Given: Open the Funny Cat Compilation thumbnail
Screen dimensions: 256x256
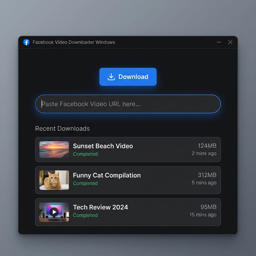Looking at the screenshot, I should [54, 180].
